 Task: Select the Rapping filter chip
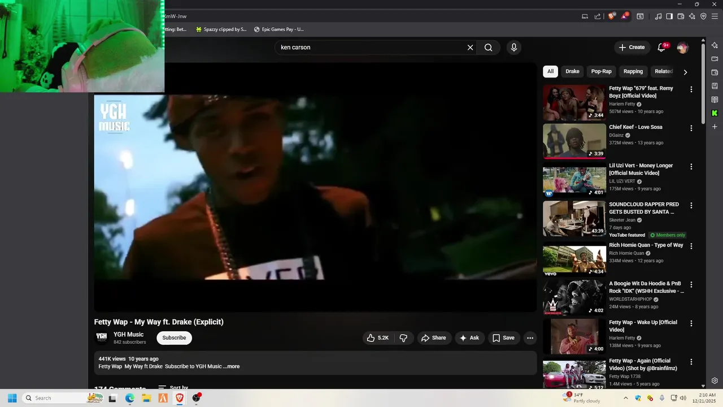[633, 71]
